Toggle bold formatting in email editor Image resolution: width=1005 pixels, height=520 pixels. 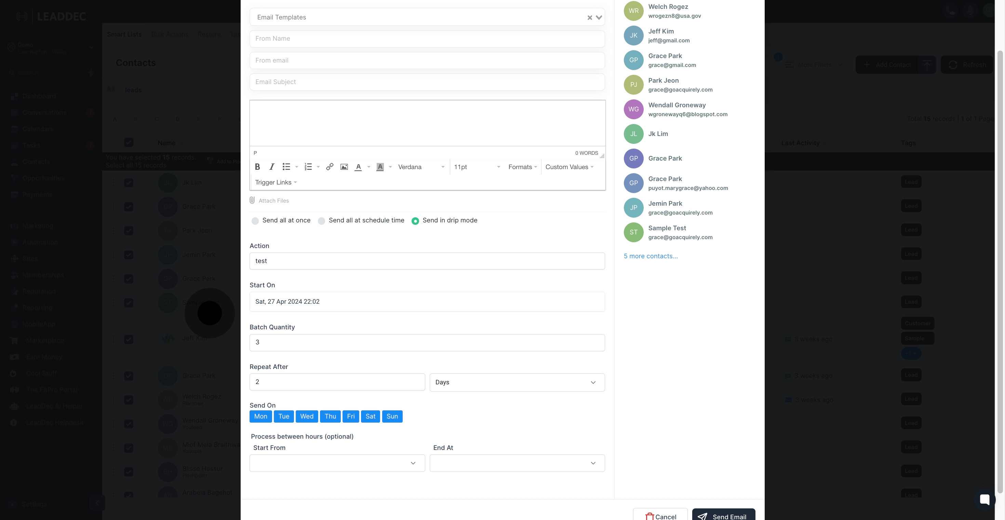(257, 167)
